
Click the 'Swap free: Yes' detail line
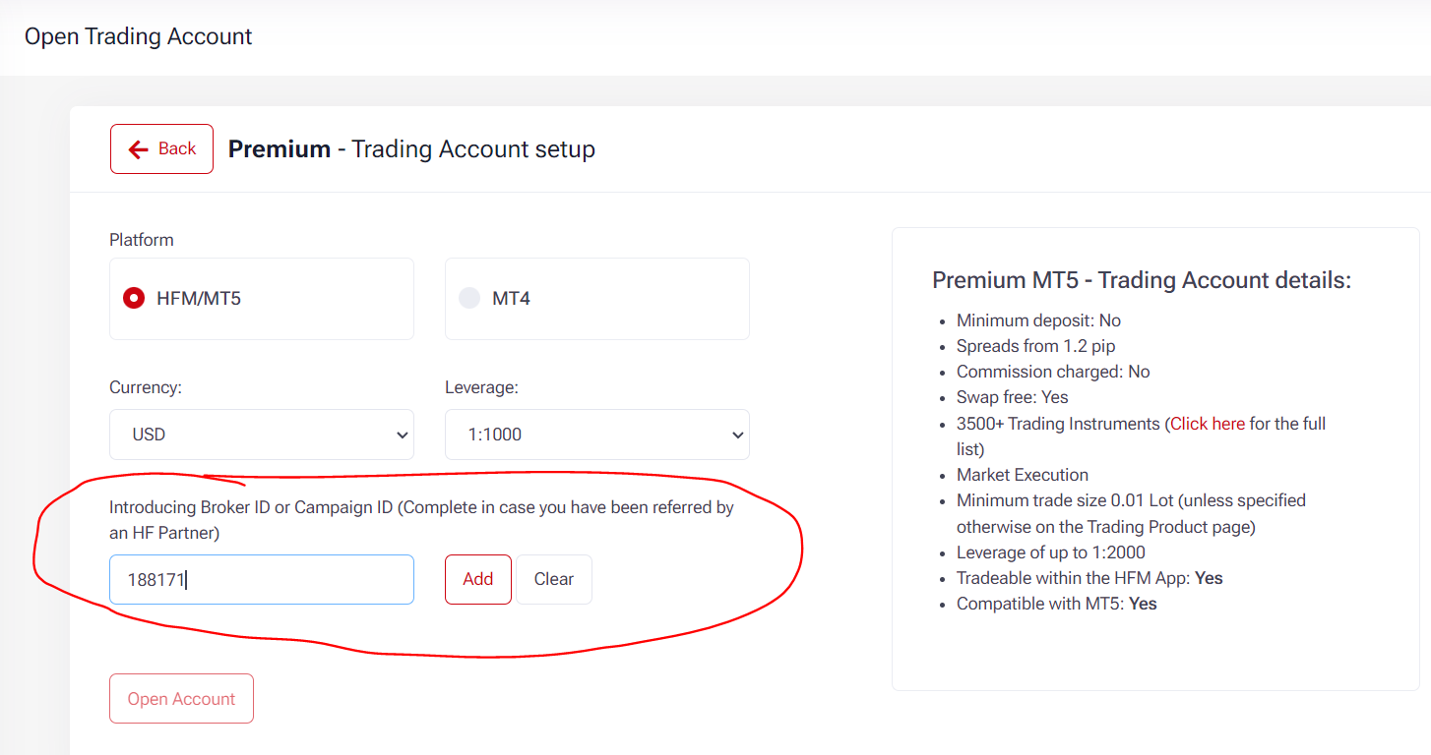click(x=1012, y=397)
